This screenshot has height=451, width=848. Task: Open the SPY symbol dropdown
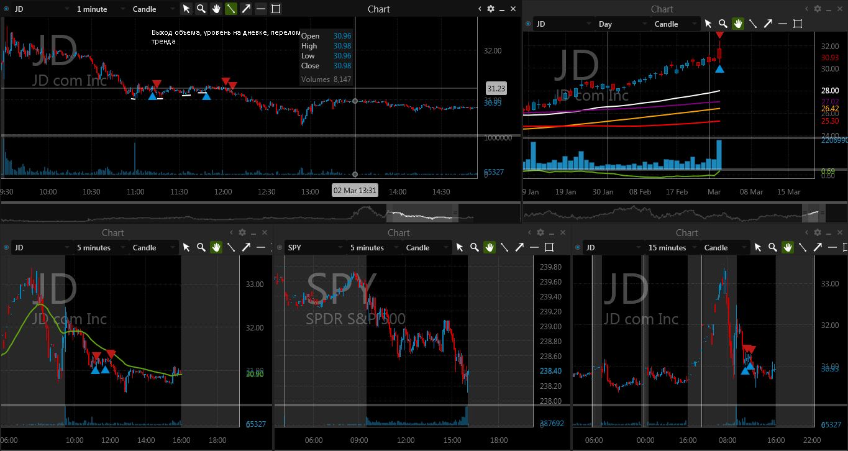pos(315,247)
